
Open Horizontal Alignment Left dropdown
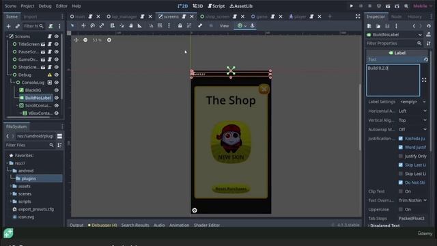click(x=412, y=111)
